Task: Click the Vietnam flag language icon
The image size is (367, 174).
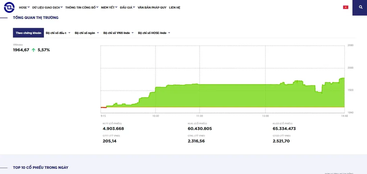Action: click(x=345, y=7)
